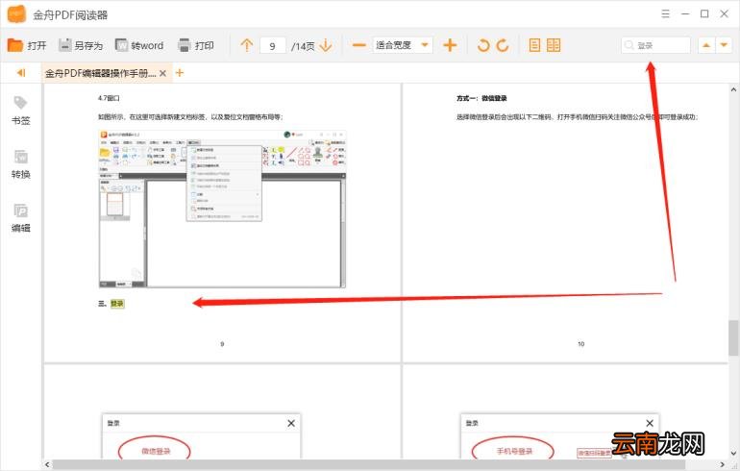Click the scroll right arrow at bottom
This screenshot has height=471, width=740.
tap(723, 465)
